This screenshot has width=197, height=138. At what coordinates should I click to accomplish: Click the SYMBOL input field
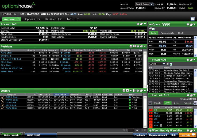click(x=7, y=14)
